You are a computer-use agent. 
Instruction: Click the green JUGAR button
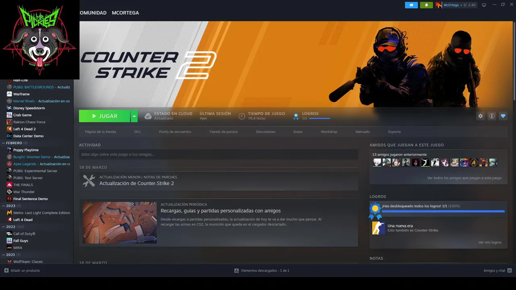click(104, 116)
